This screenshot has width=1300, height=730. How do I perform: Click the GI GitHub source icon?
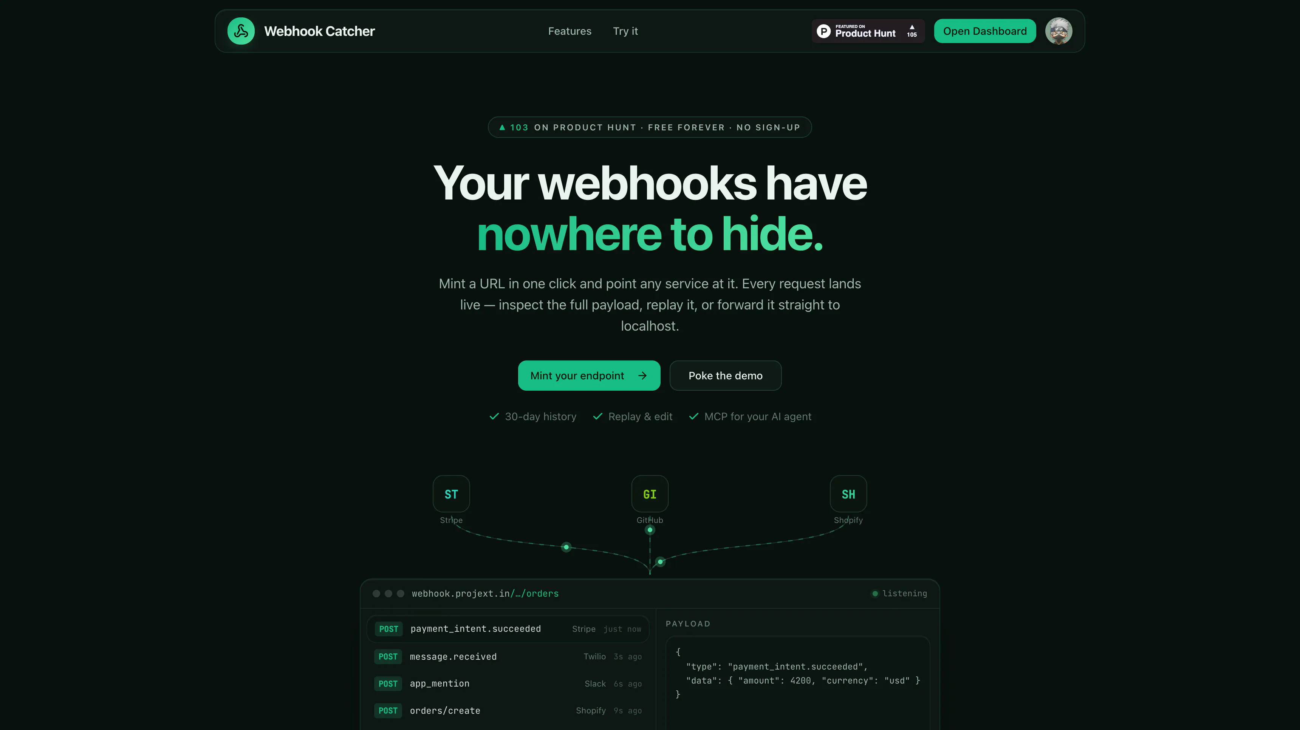point(650,494)
